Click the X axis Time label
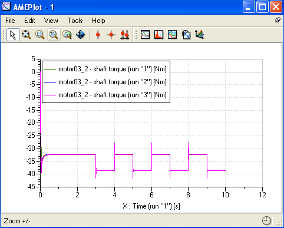This screenshot has height=228, width=284. coord(151,206)
